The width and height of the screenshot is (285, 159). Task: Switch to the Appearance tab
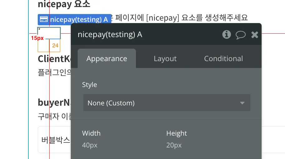pos(107,59)
